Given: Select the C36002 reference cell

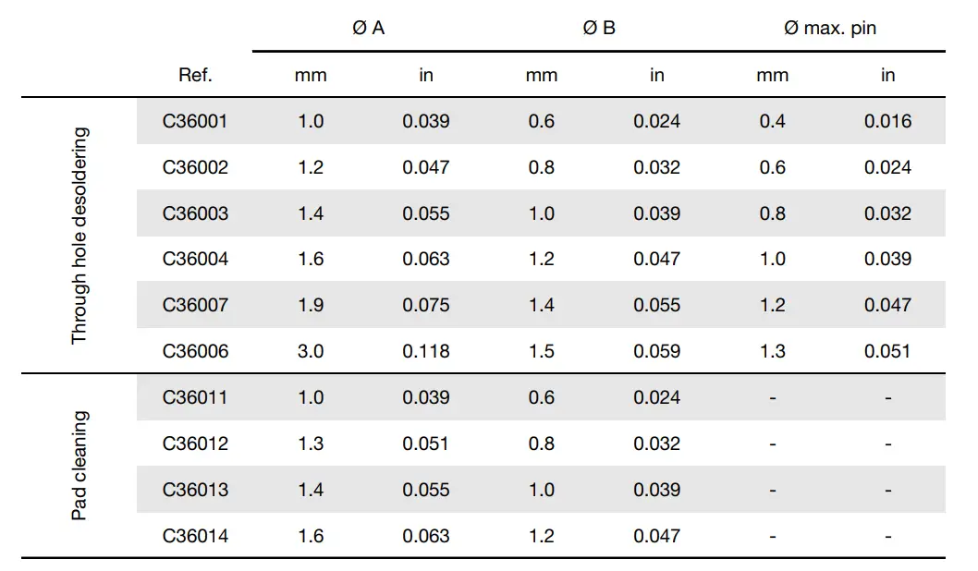Looking at the screenshot, I should pos(195,167).
